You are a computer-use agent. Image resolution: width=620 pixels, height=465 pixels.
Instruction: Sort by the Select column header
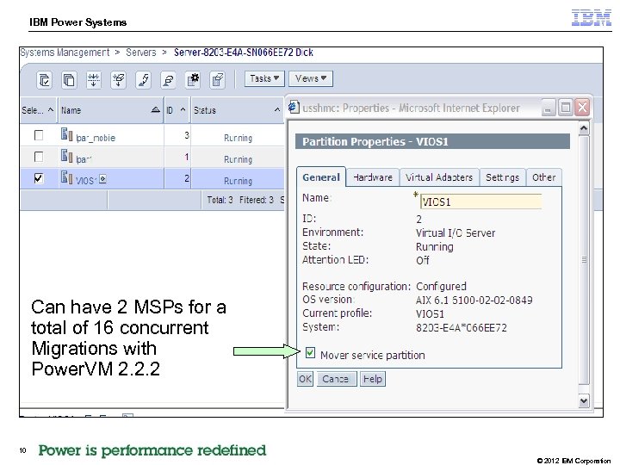coord(38,110)
